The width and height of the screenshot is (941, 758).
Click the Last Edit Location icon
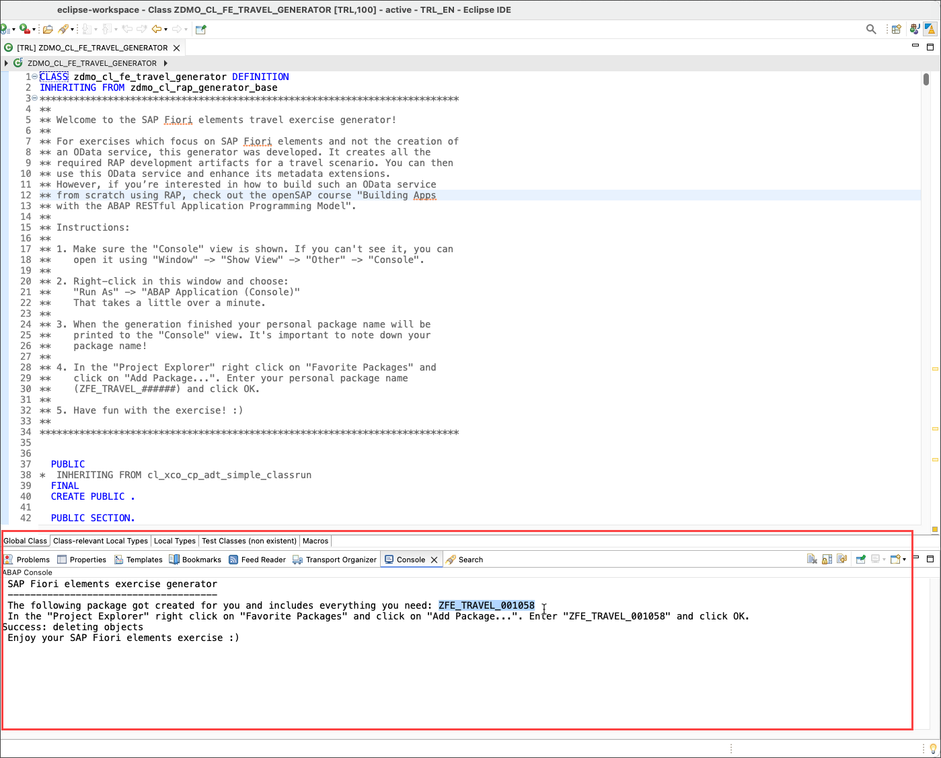[x=127, y=29]
